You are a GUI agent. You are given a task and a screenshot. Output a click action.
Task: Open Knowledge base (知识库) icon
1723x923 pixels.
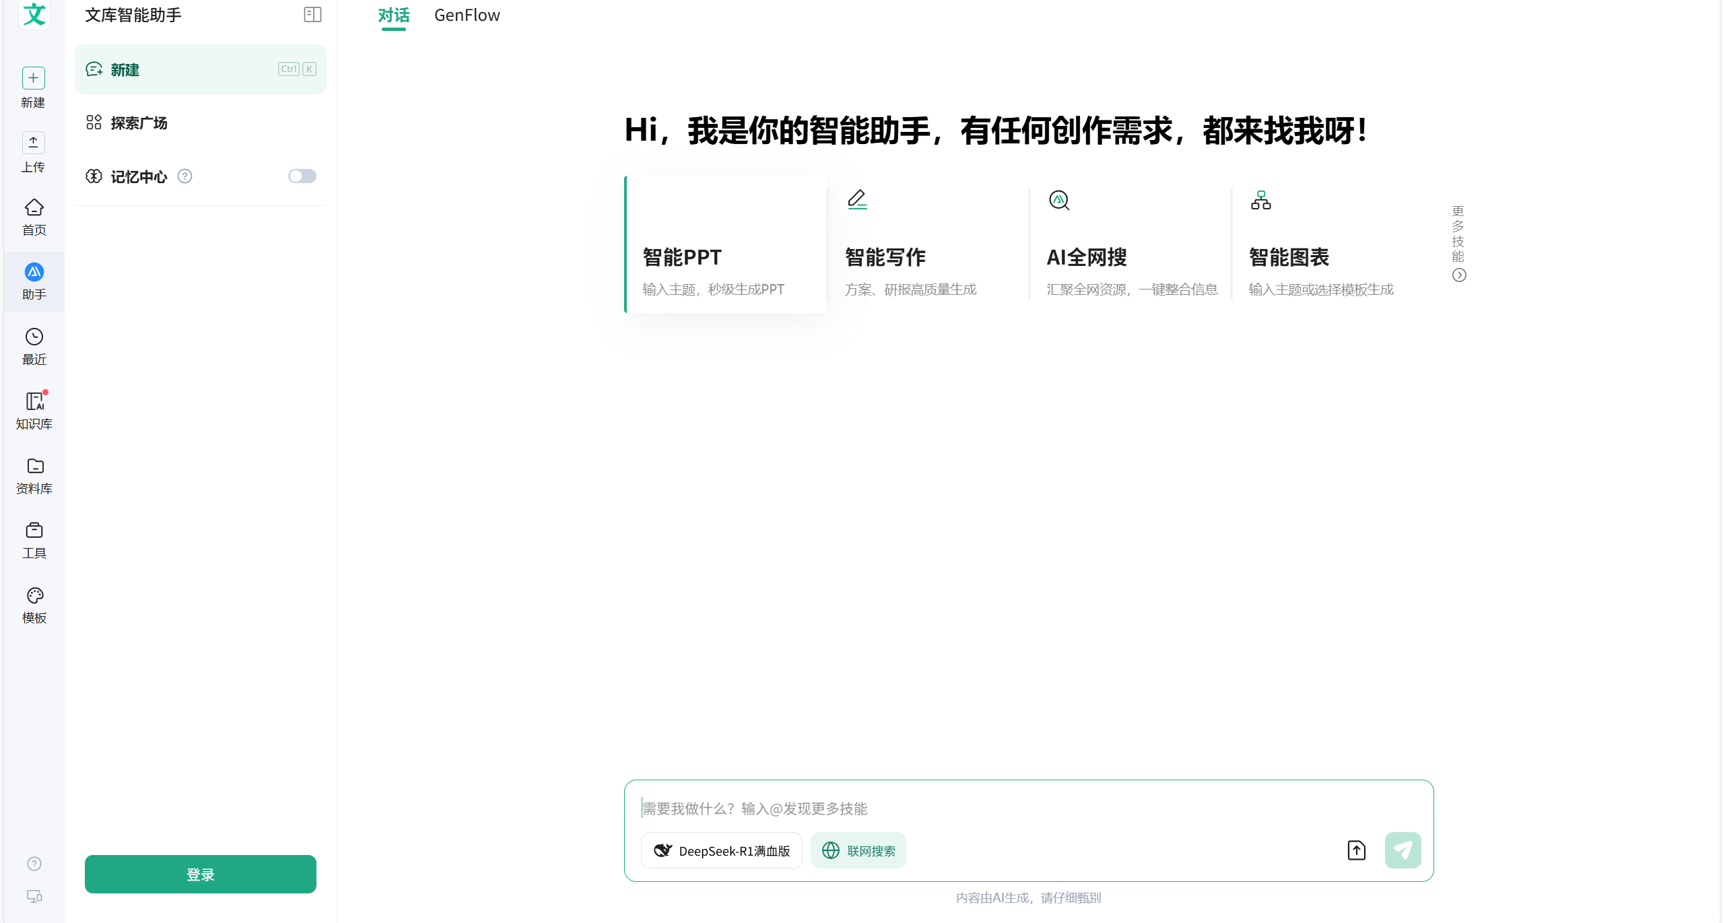pos(34,401)
